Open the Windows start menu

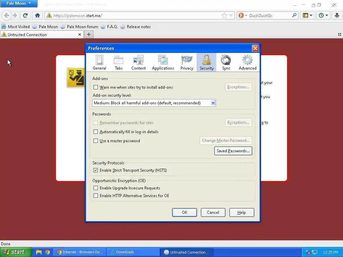point(16,252)
